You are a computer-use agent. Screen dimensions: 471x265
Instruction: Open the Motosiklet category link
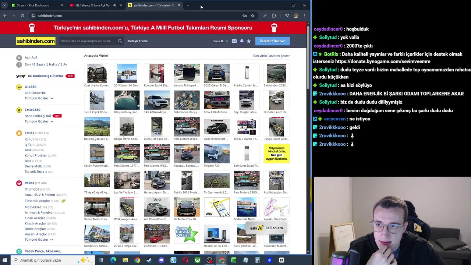pyautogui.click(x=33, y=207)
